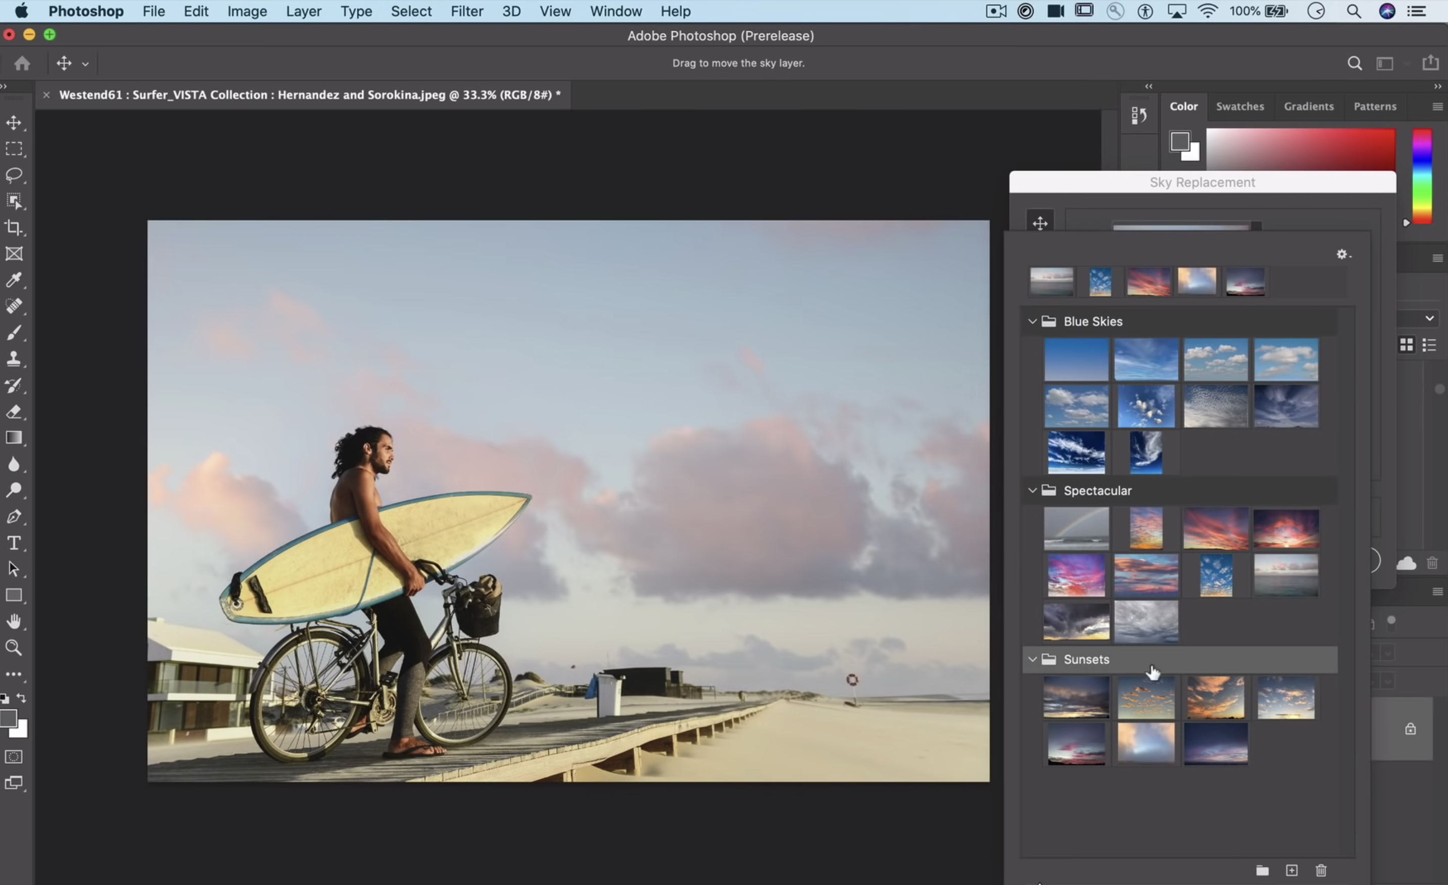The height and width of the screenshot is (885, 1448).
Task: Click the share image icon
Action: click(x=1430, y=62)
